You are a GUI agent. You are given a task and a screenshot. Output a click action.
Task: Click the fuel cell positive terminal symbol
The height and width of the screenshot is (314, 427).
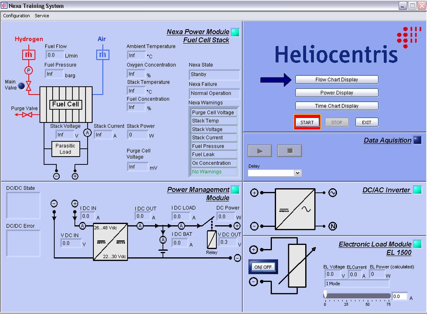click(75, 176)
